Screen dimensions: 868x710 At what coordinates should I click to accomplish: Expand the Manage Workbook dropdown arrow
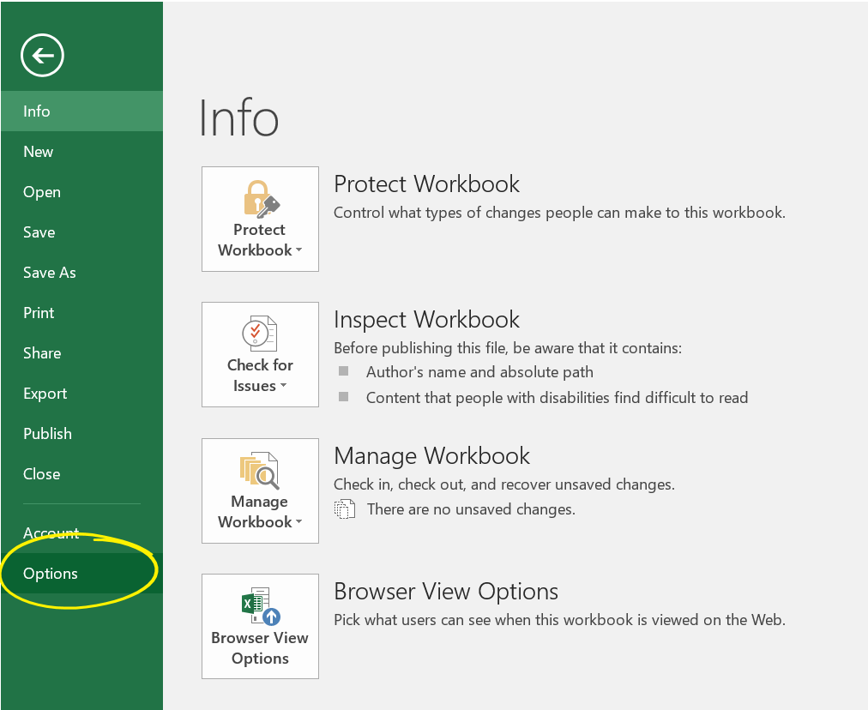click(298, 523)
